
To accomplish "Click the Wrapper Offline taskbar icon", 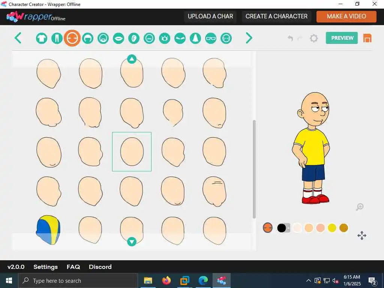I will tap(221, 280).
